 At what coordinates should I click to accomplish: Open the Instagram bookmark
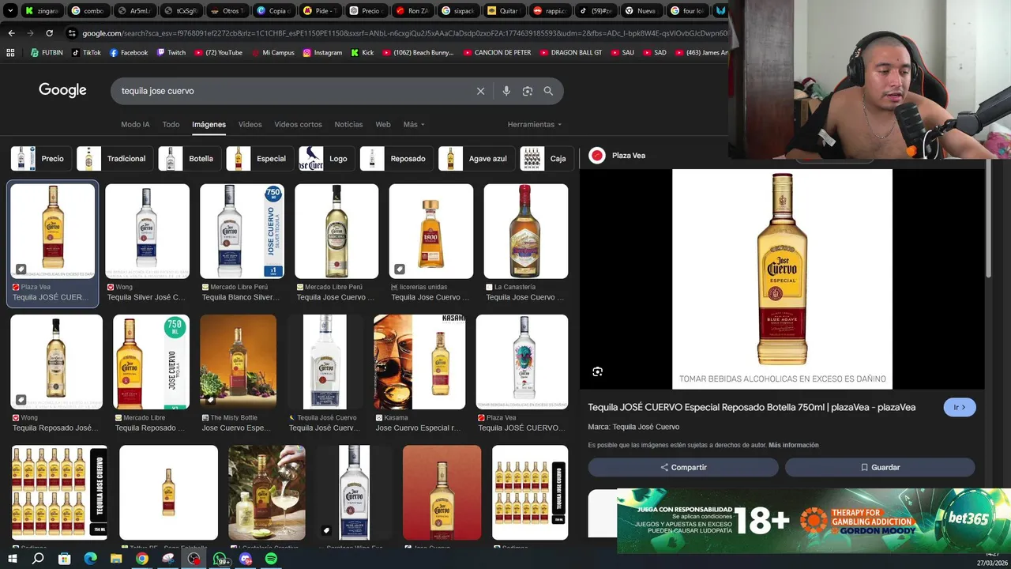click(322, 53)
